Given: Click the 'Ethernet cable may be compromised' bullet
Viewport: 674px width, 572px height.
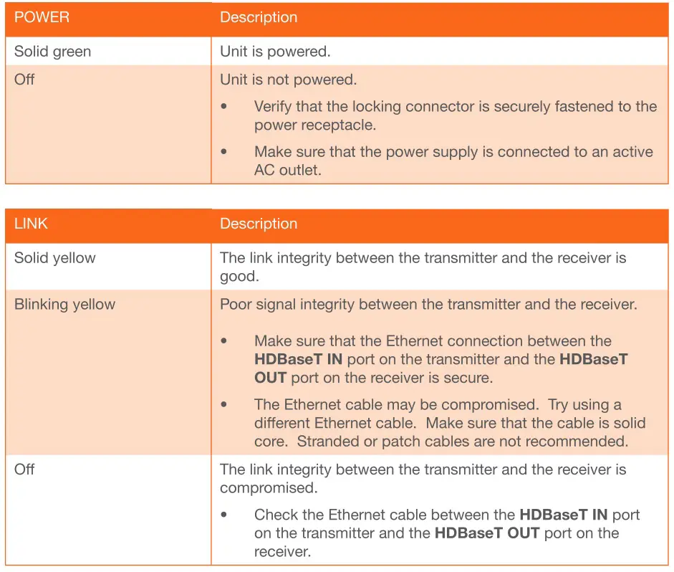Looking at the screenshot, I should pyautogui.click(x=439, y=423).
